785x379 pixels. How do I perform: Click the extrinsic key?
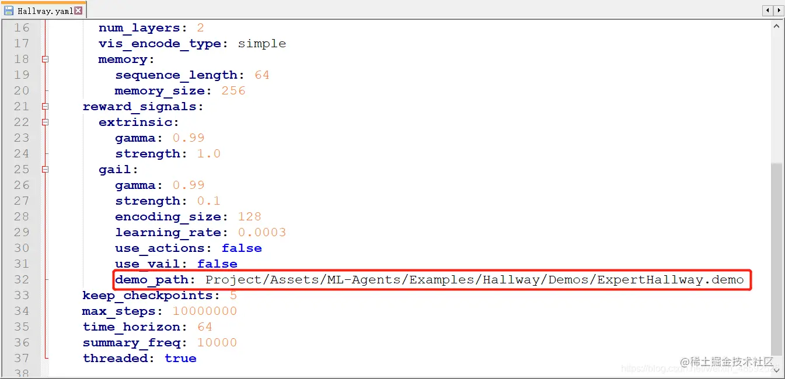[x=135, y=122]
